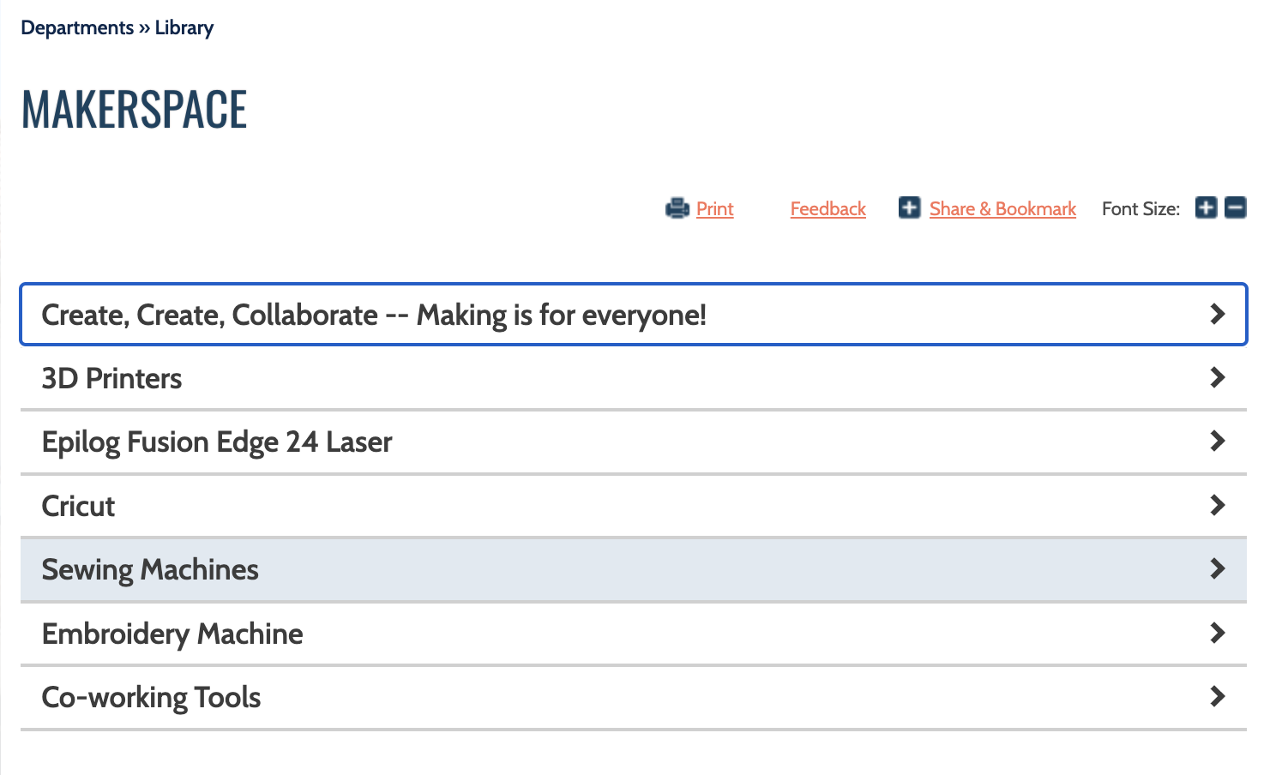The height and width of the screenshot is (775, 1264).
Task: Go to Library breadcrumb
Action: 184,27
